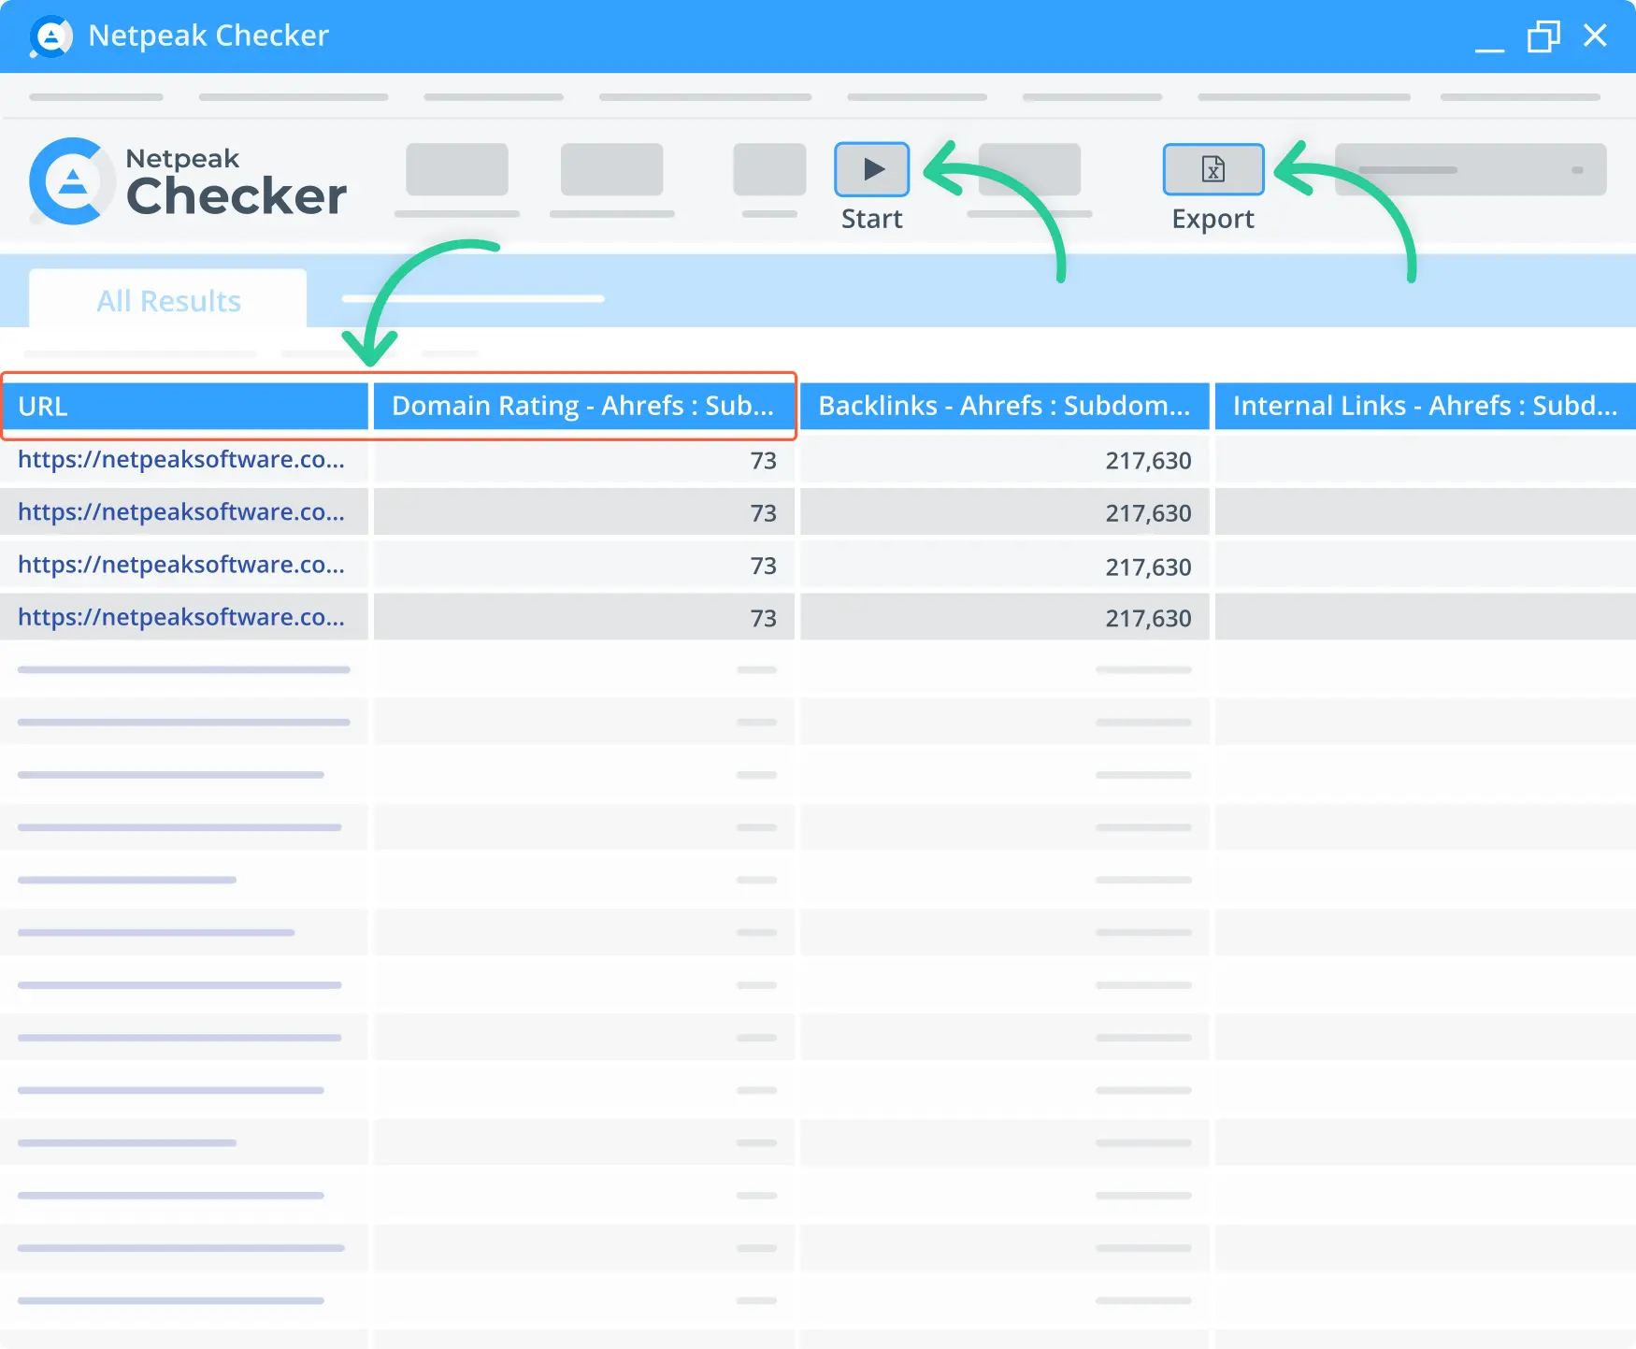Click the Backlinks - Ahrefs column header
This screenshot has width=1636, height=1349.
point(1005,406)
